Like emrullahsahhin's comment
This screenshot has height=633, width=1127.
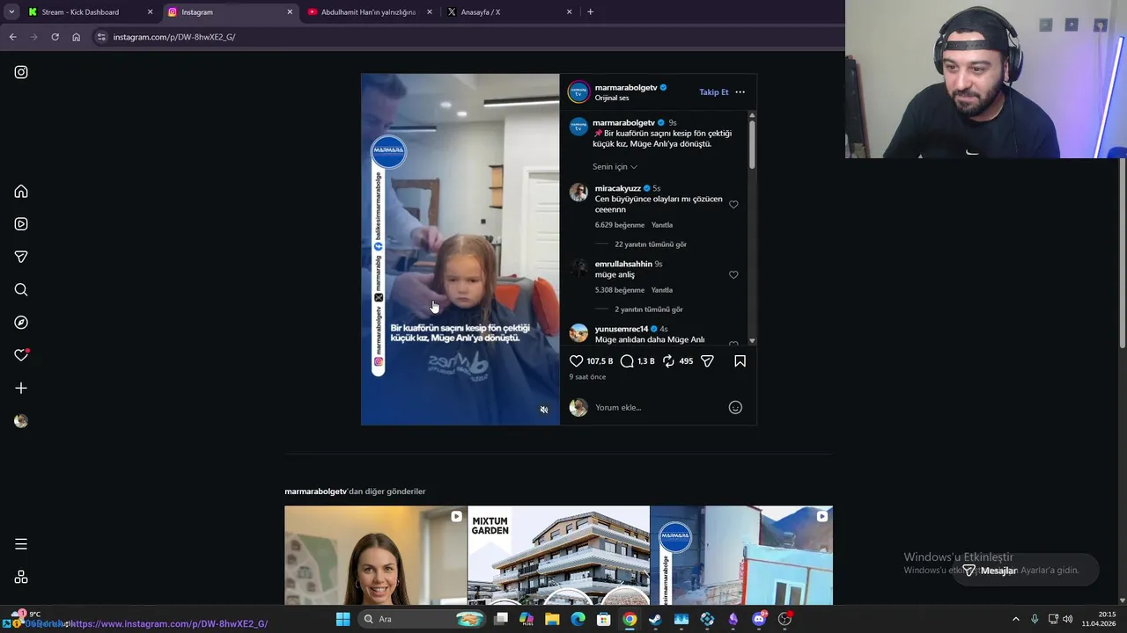tap(733, 275)
